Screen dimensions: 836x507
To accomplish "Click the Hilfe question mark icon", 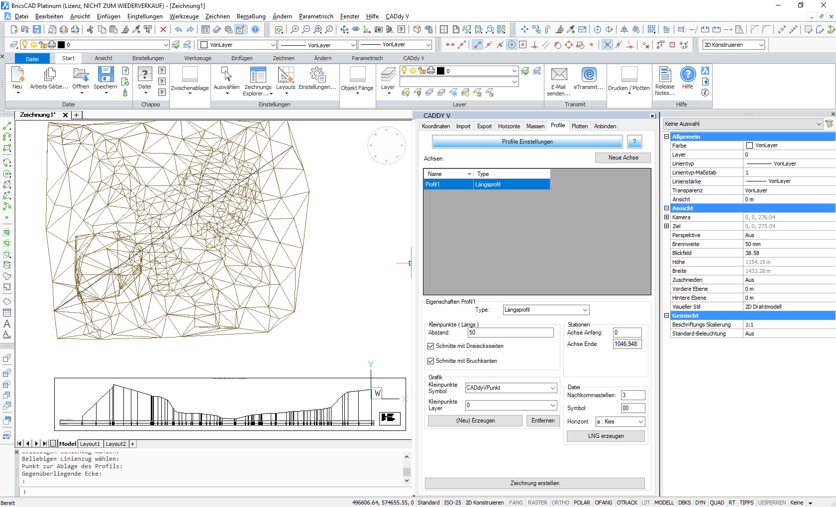I will [x=688, y=75].
